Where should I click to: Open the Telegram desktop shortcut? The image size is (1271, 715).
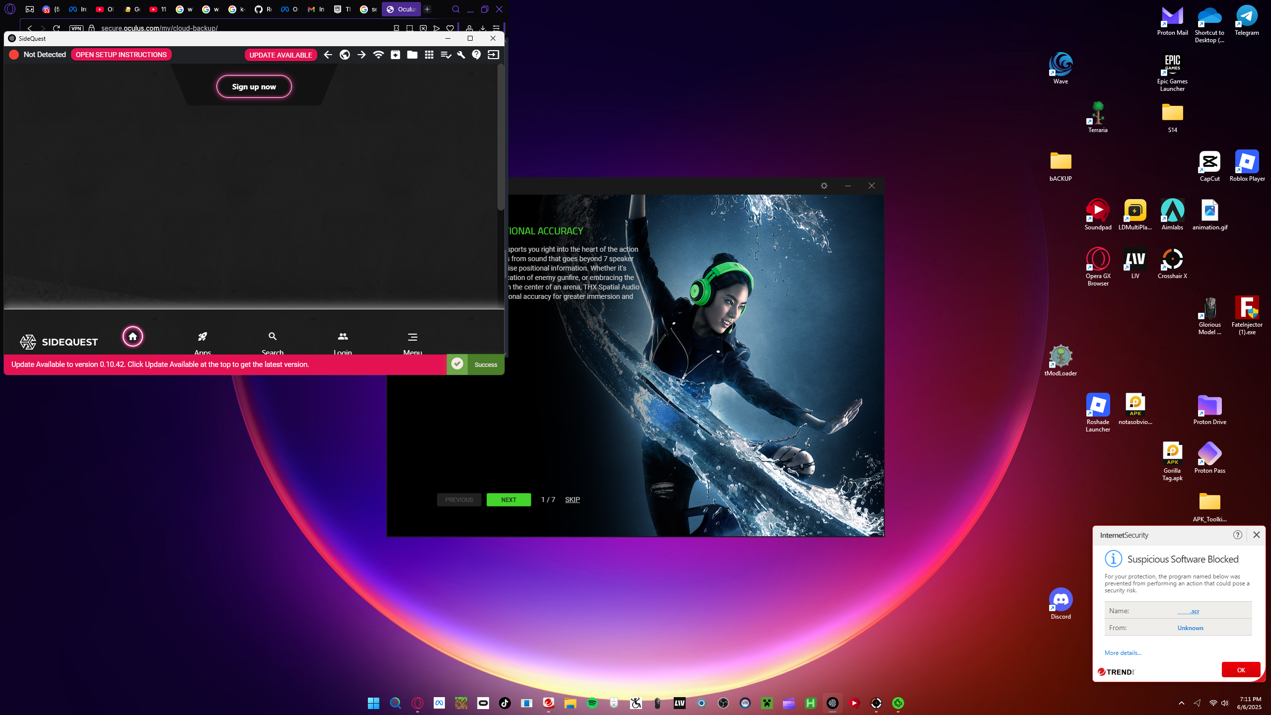click(x=1247, y=21)
